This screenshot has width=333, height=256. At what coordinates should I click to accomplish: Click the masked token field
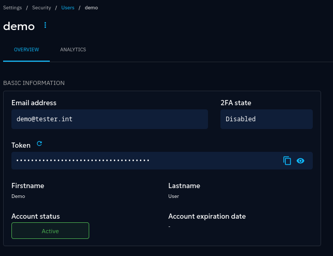pyautogui.click(x=162, y=161)
